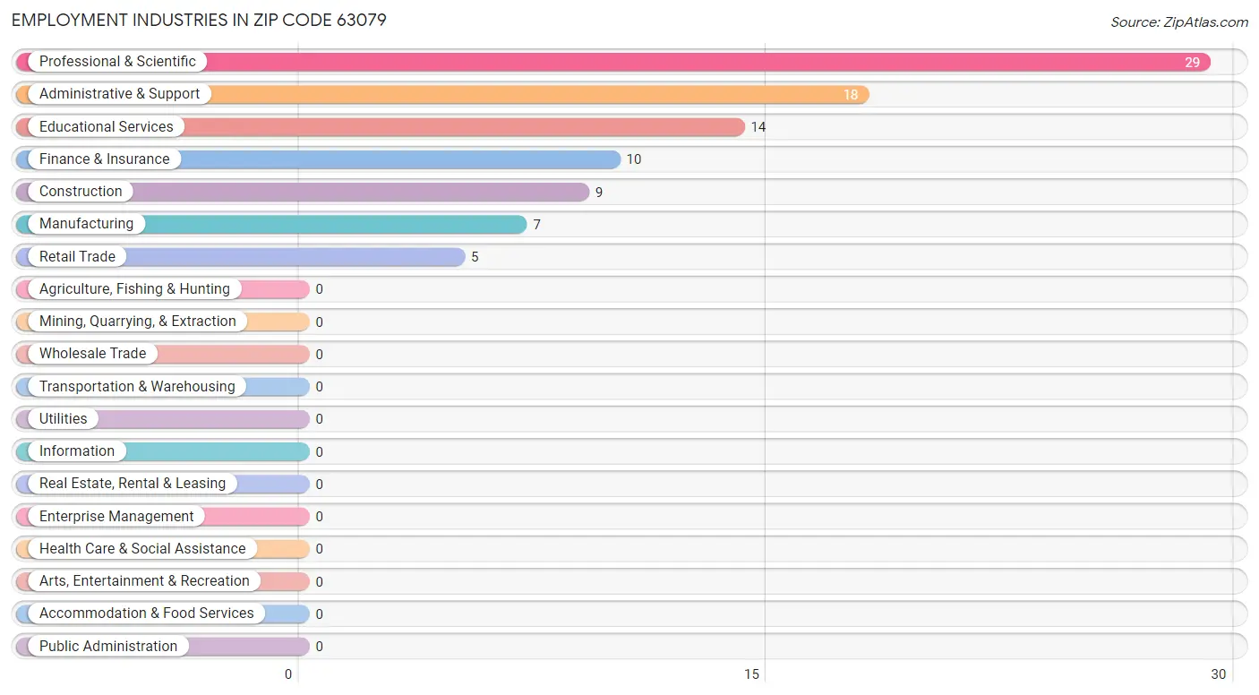
Task: Click the value 29 on the Professional bar
Action: (x=1192, y=63)
